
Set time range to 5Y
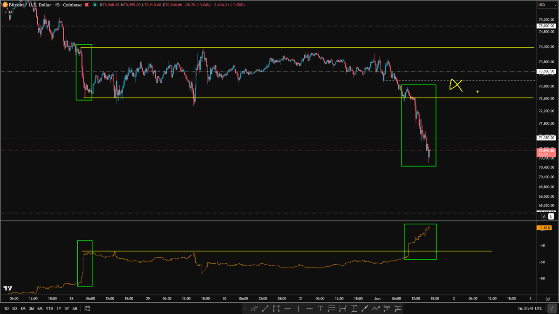click(x=67, y=308)
